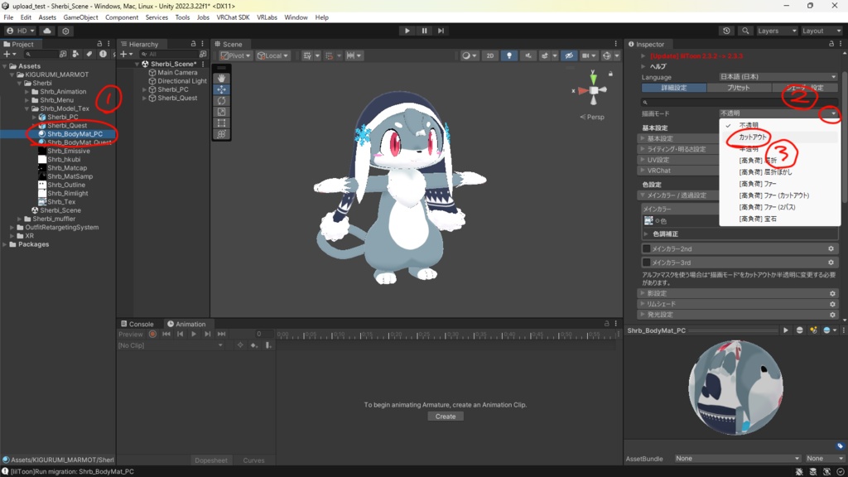The width and height of the screenshot is (848, 477).
Task: Choose [高負荷] 宝石 option
Action: (758, 219)
